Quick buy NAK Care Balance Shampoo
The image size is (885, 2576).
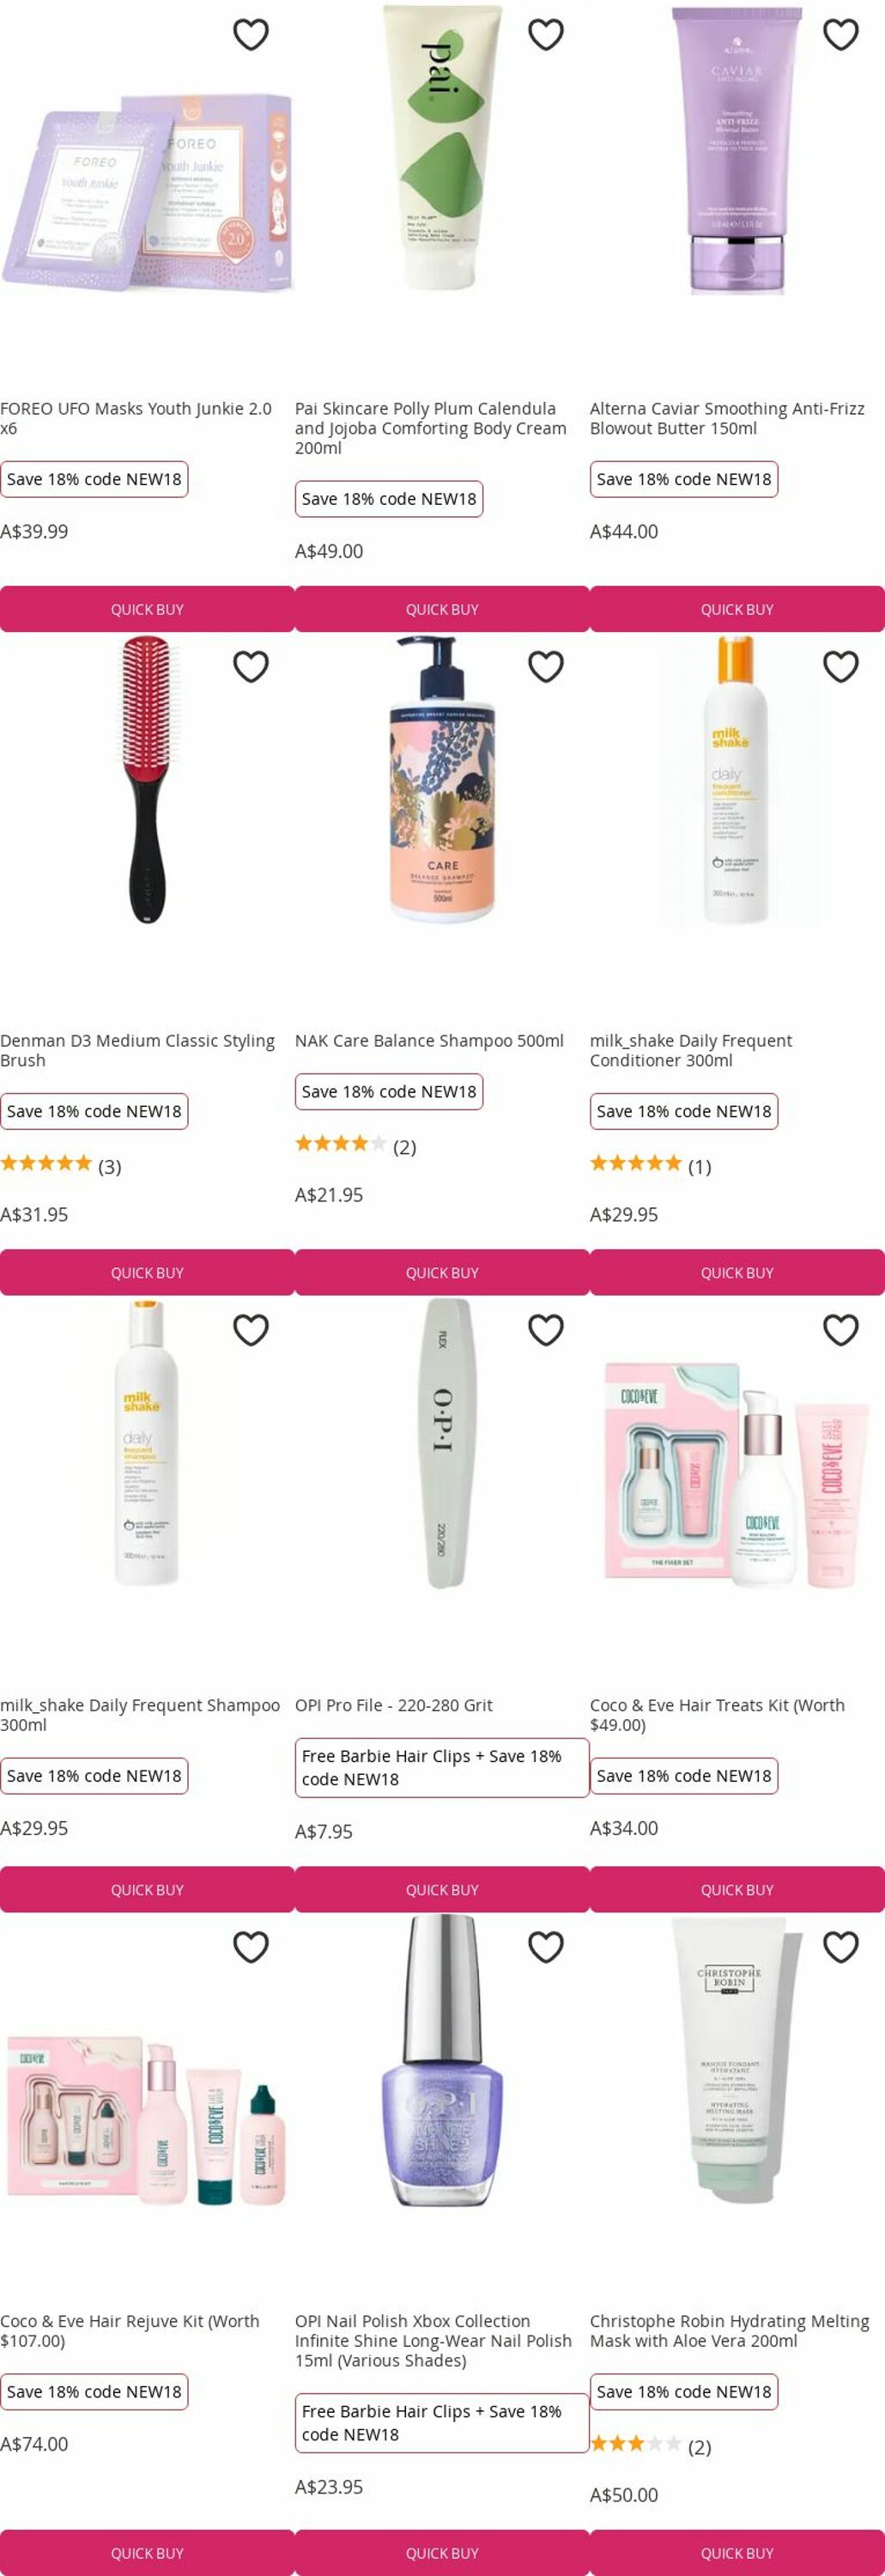click(x=442, y=1273)
